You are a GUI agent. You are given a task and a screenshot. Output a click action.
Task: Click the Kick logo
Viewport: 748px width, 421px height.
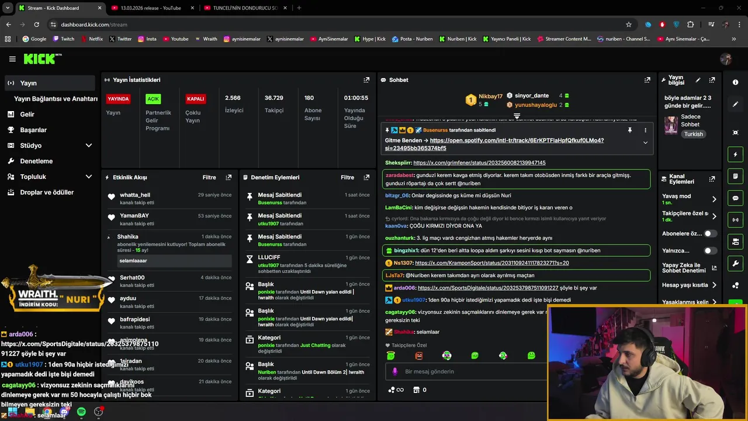point(42,58)
